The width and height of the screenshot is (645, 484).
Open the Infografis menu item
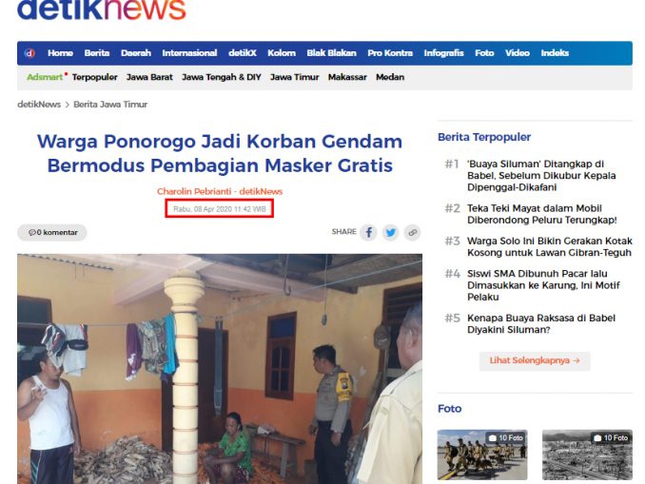[x=443, y=53]
